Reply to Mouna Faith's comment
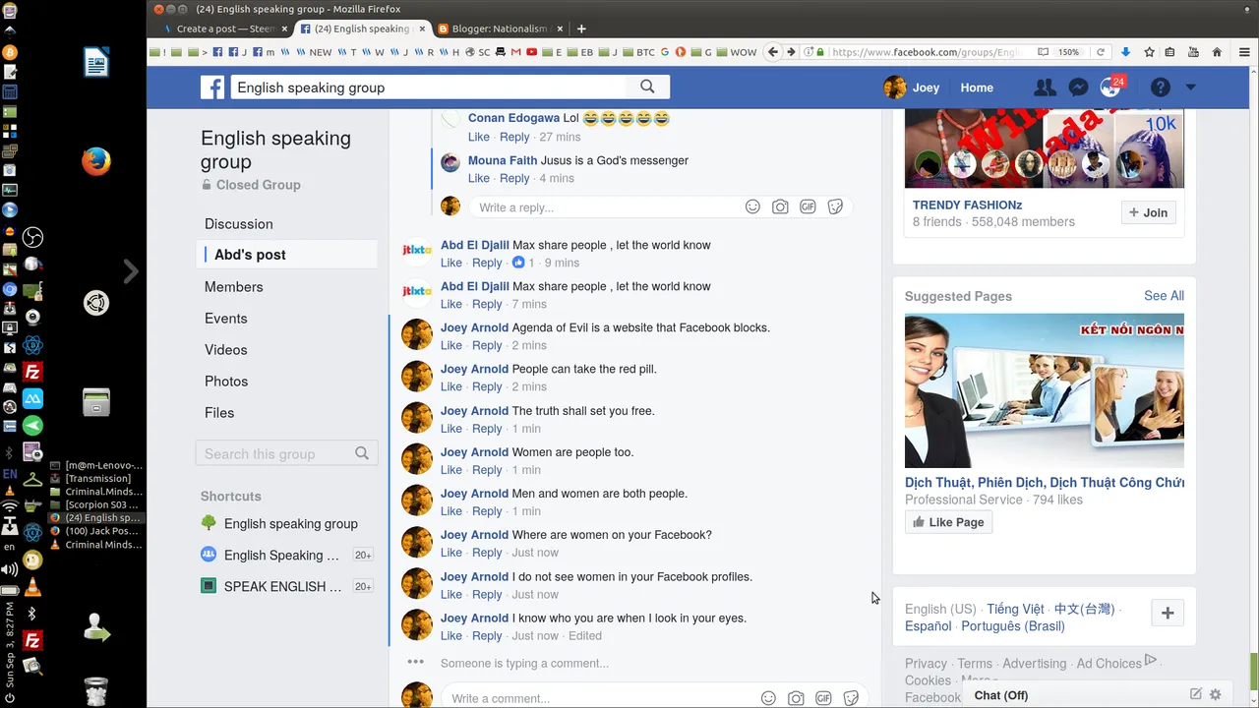The height and width of the screenshot is (708, 1259). point(514,178)
